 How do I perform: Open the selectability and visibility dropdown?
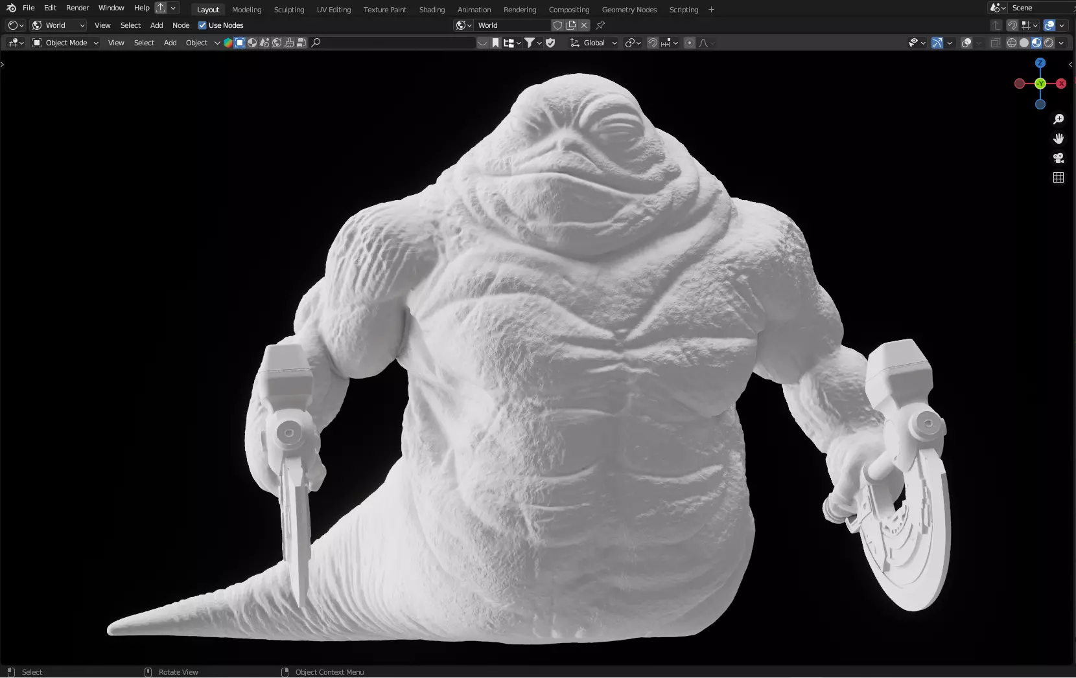click(917, 43)
